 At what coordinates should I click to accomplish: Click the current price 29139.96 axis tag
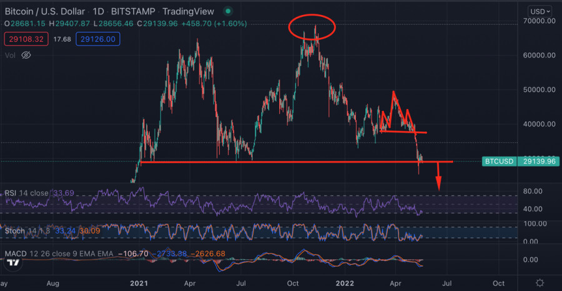(538, 161)
